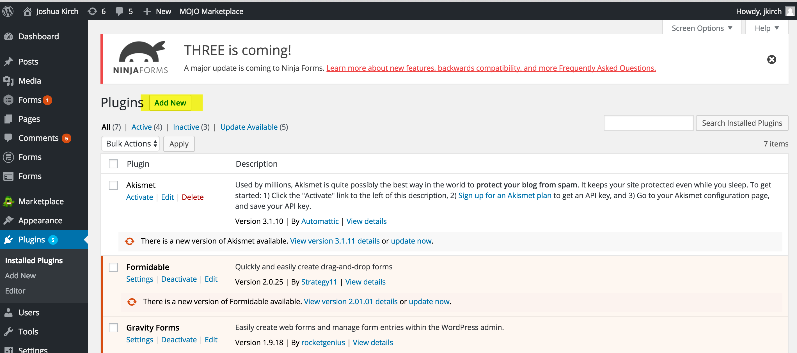Screen dimensions: 797x353
Task: Expand Screen Options panel
Action: click(701, 28)
